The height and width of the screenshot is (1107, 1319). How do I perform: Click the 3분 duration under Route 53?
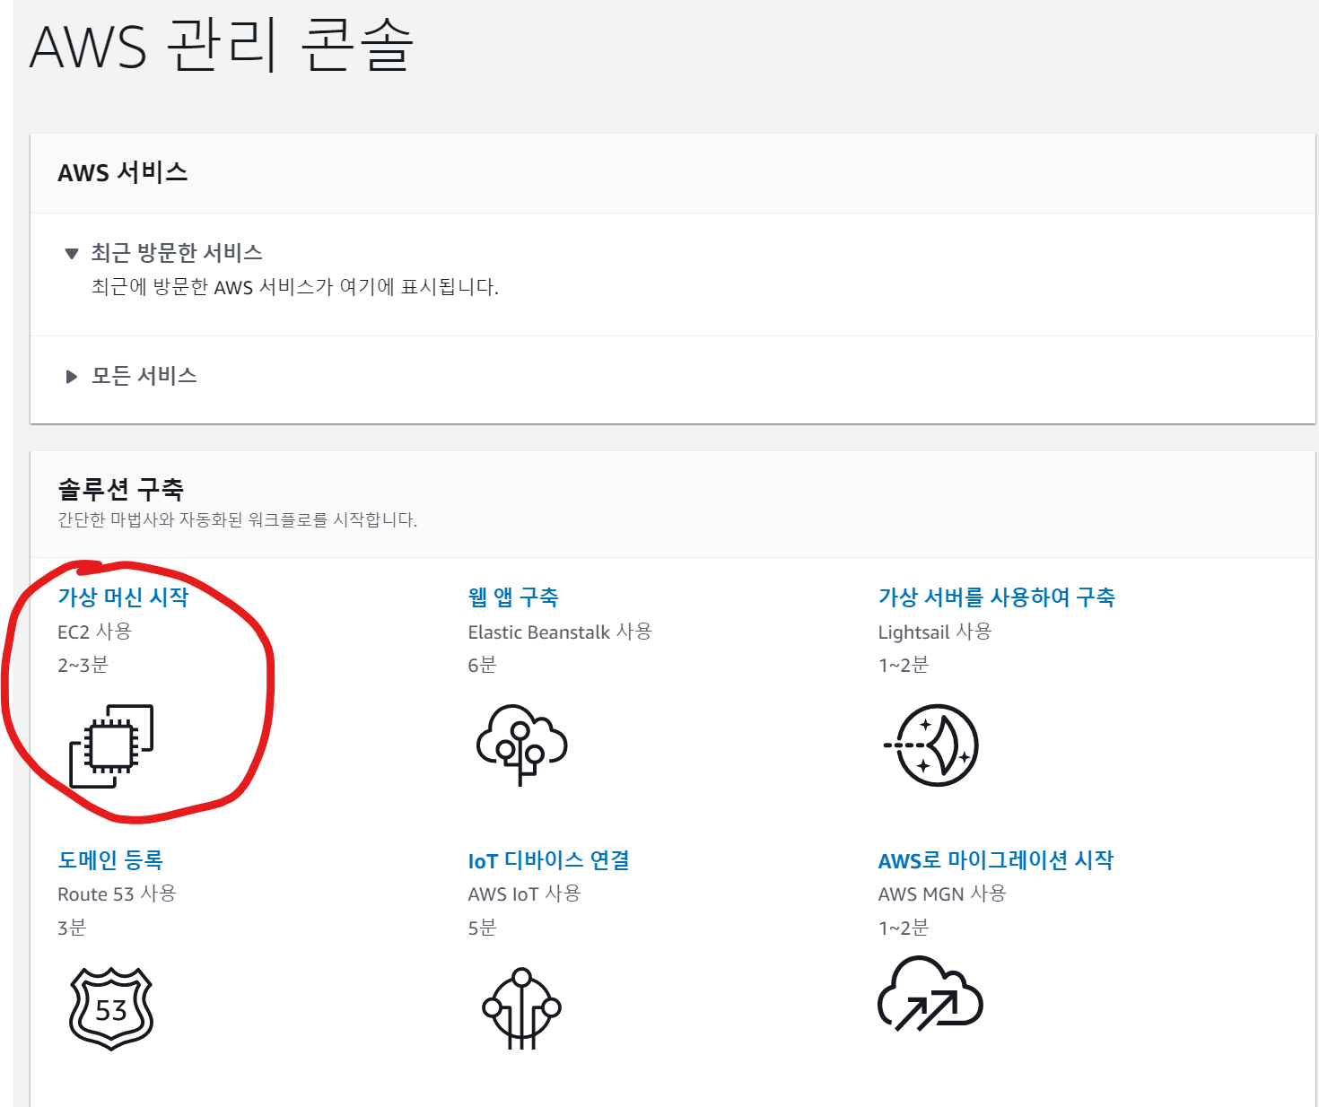[72, 928]
